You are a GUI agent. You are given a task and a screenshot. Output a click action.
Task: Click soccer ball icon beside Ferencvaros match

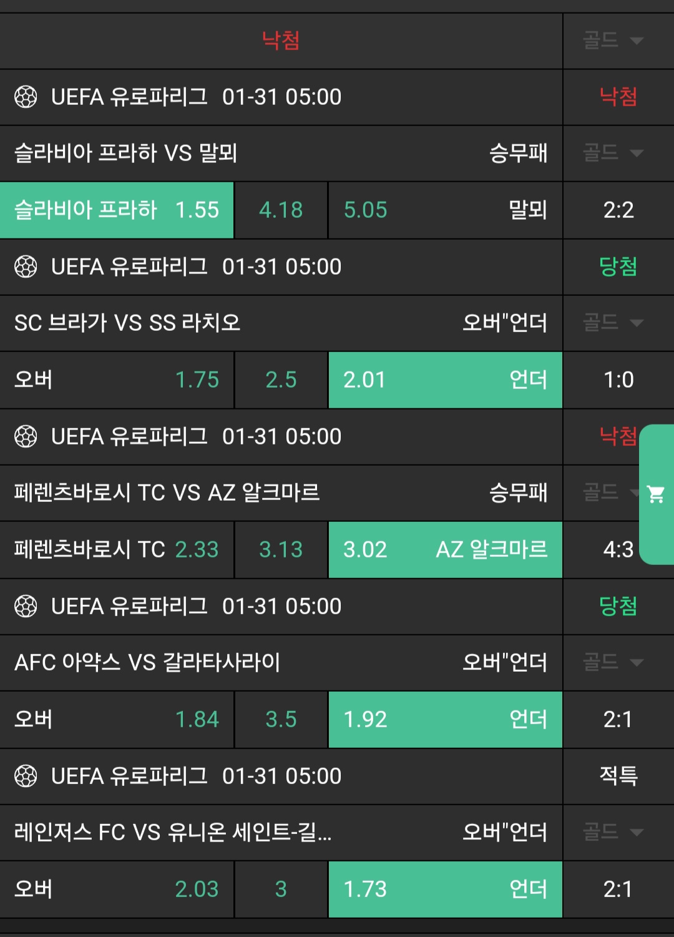pos(26,436)
